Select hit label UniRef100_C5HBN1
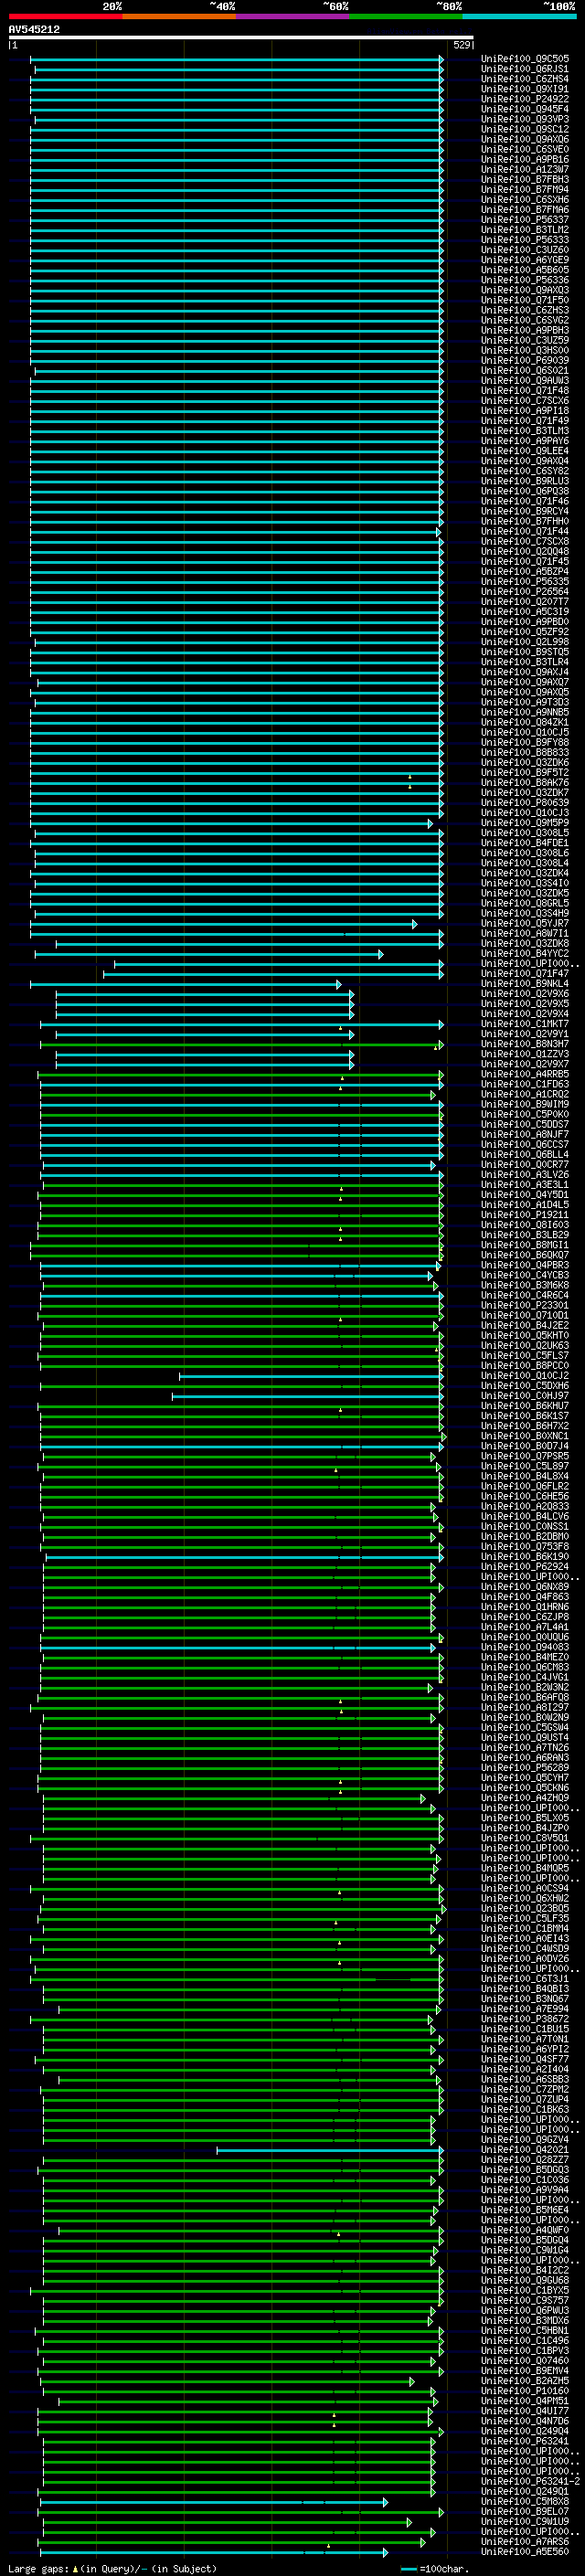585x2576 pixels. pyautogui.click(x=525, y=2331)
